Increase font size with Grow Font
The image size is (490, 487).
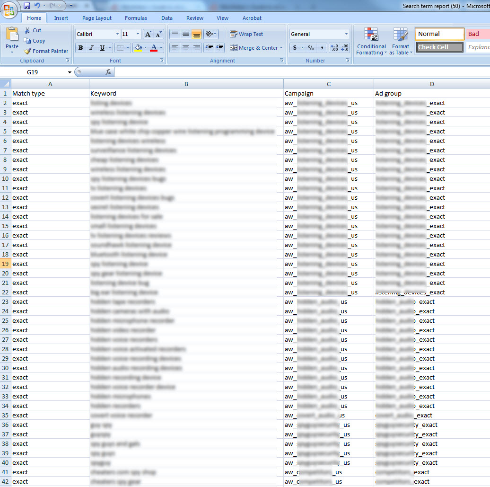pyautogui.click(x=148, y=34)
